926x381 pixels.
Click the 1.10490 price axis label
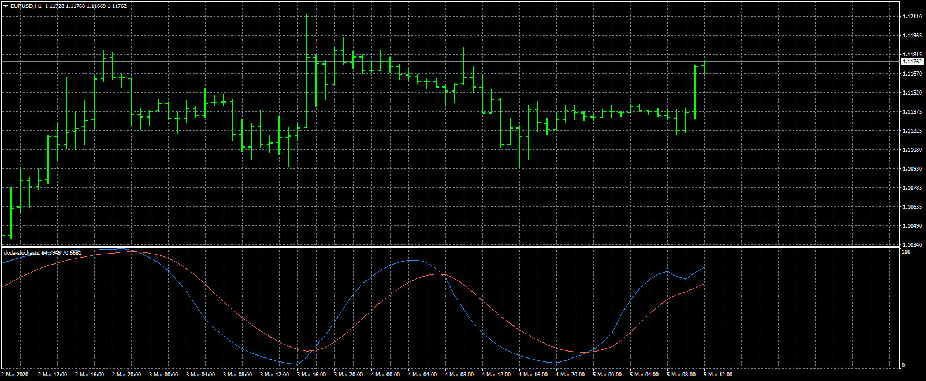pyautogui.click(x=912, y=226)
